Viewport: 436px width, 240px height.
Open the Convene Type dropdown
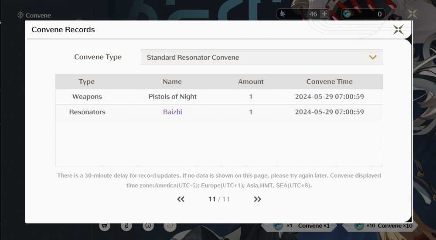click(x=262, y=57)
